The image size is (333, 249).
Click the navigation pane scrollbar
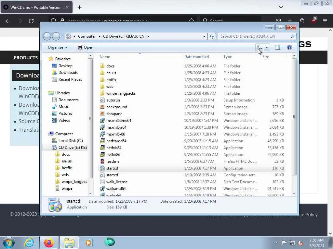[x=90, y=118]
